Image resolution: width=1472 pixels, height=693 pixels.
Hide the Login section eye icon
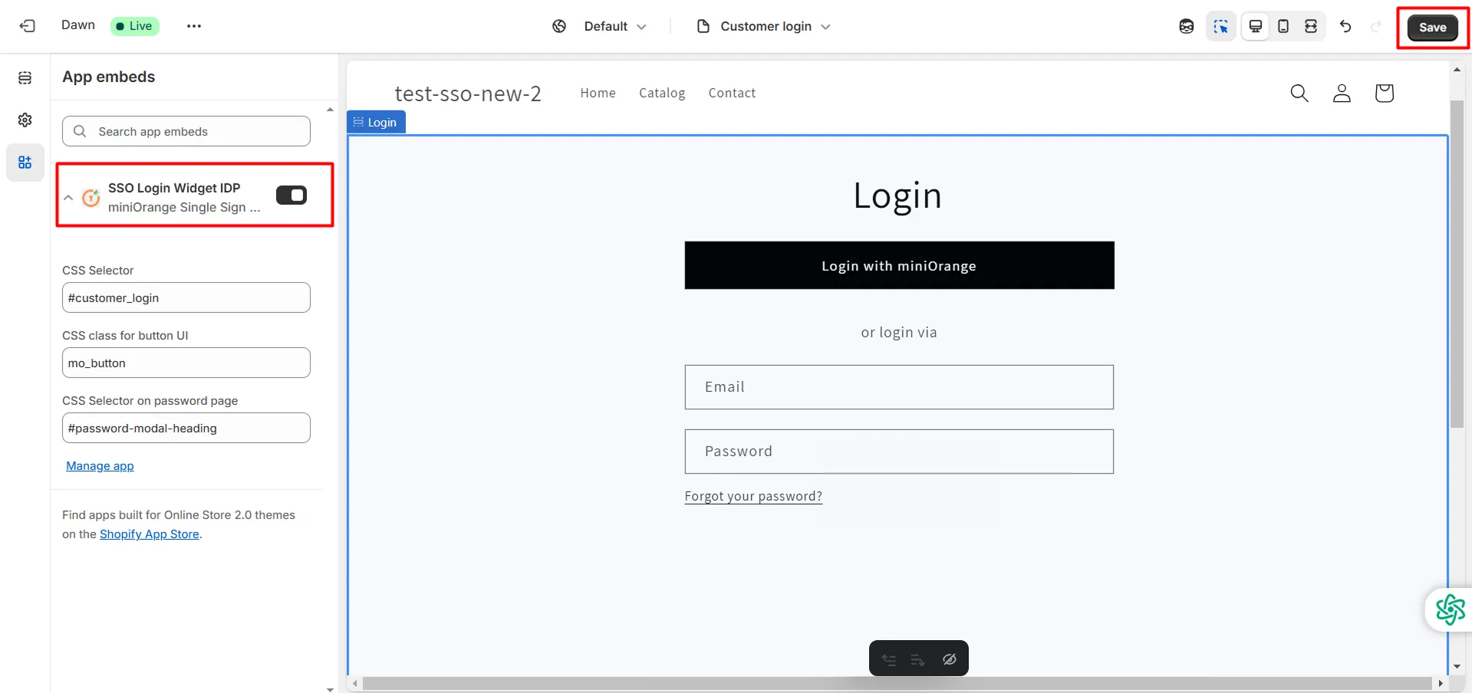click(949, 659)
